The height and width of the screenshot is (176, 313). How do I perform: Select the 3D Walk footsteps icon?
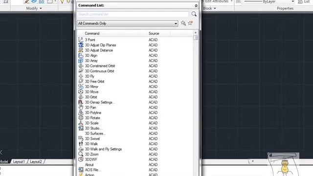pyautogui.click(x=81, y=144)
